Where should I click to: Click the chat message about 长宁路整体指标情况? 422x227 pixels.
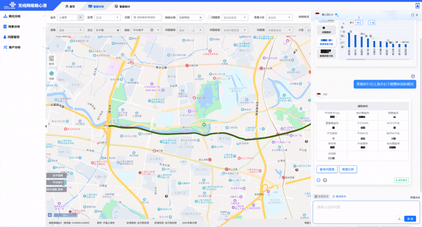[x=385, y=84]
